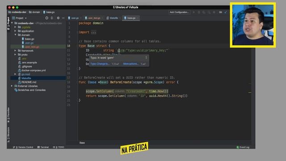Click the locate/scroll-from-source target icon
The height and width of the screenshot is (161, 286).
[x=46, y=18]
